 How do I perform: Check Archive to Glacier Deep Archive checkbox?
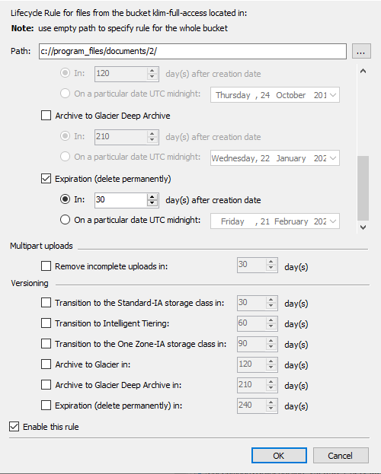(x=46, y=116)
